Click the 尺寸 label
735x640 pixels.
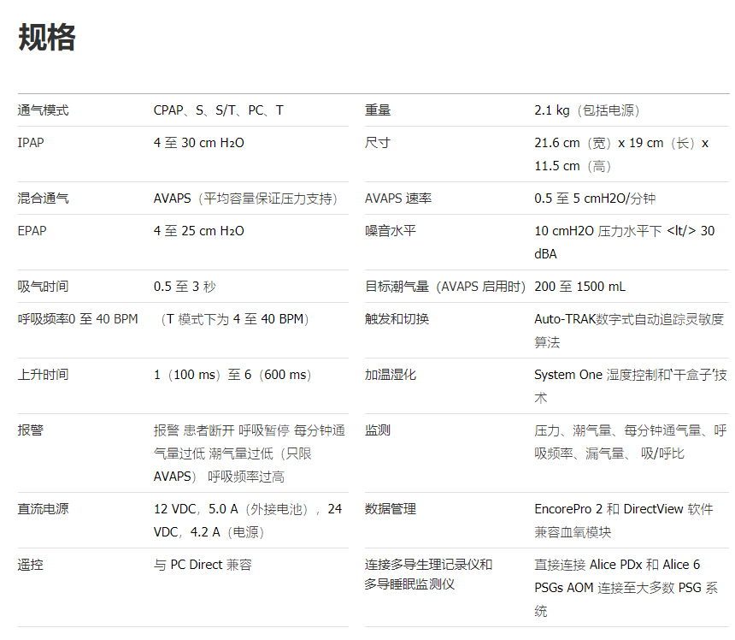(x=378, y=143)
